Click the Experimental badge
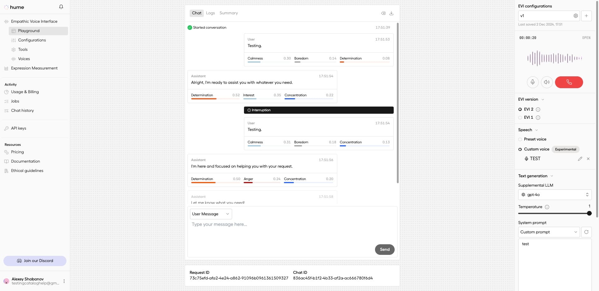599x291 pixels. pyautogui.click(x=565, y=149)
